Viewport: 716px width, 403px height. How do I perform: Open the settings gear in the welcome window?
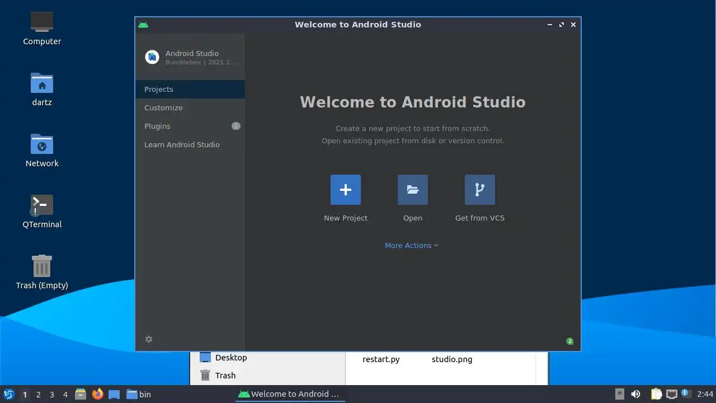coord(149,339)
